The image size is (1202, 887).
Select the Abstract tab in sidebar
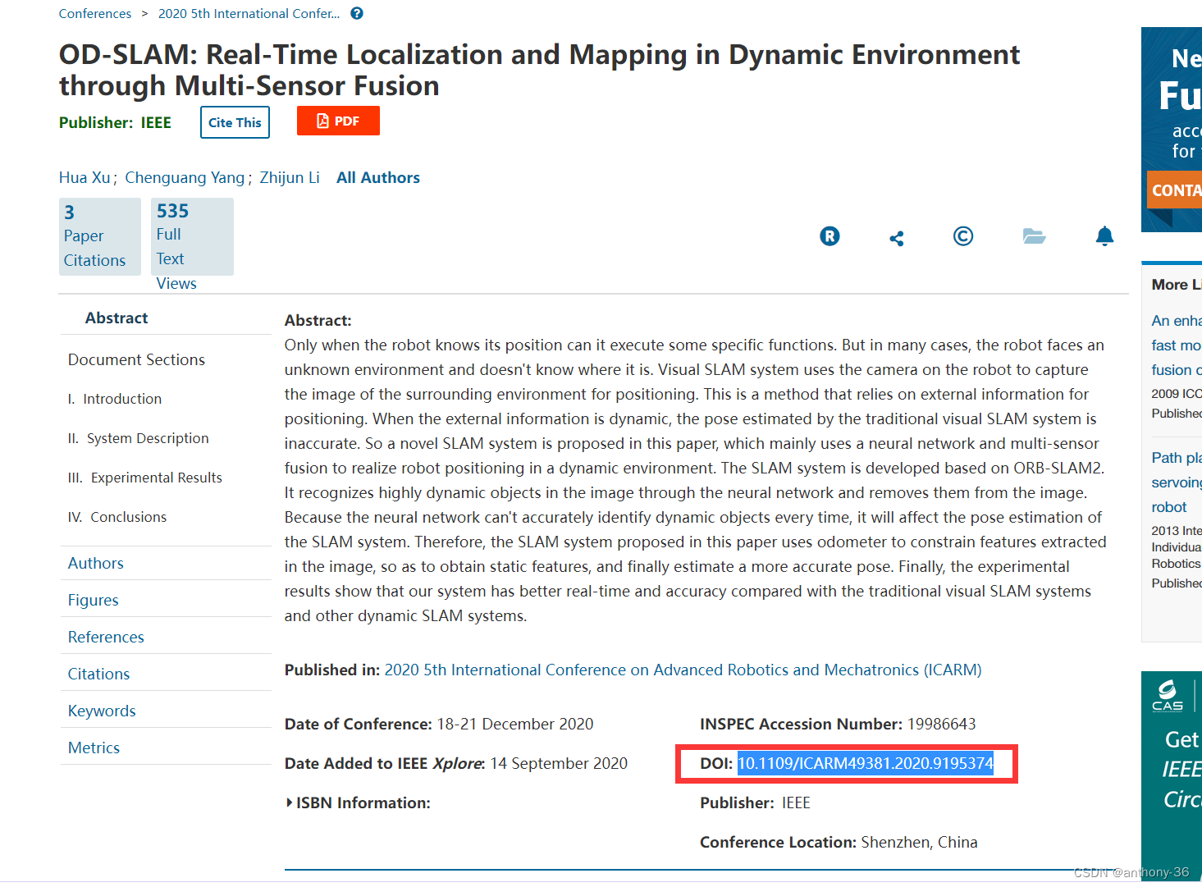point(117,318)
